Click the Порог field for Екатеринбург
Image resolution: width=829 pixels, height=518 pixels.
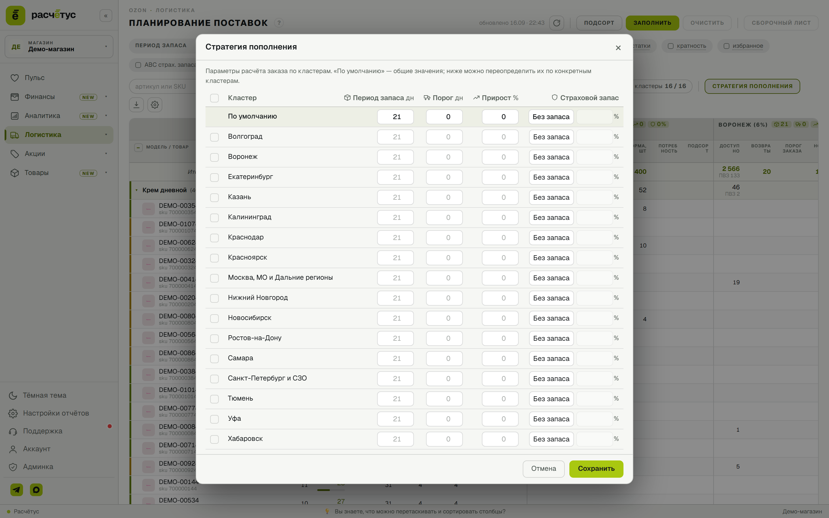click(x=444, y=177)
